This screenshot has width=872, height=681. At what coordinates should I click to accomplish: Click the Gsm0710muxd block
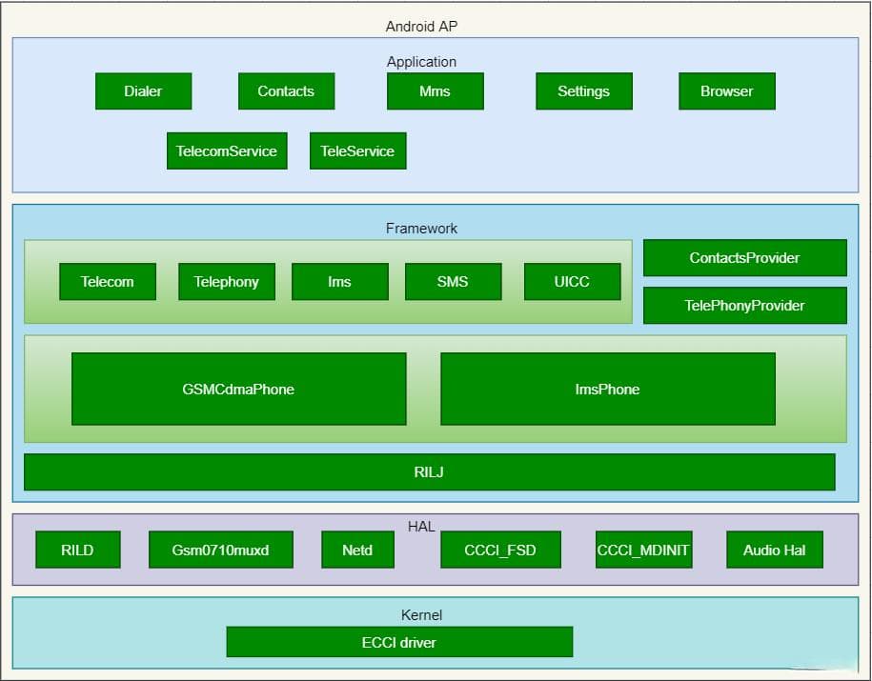click(x=221, y=550)
